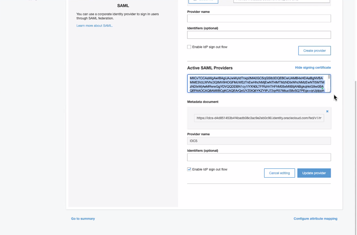This screenshot has width=357, height=235.
Task: Focus Identifiers field below IDCS provider name
Action: pyautogui.click(x=259, y=157)
